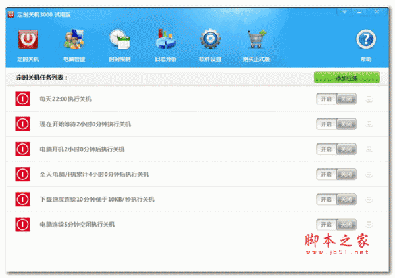Click the 添加任务 green button
Screen dimensions: 395x278
347,78
